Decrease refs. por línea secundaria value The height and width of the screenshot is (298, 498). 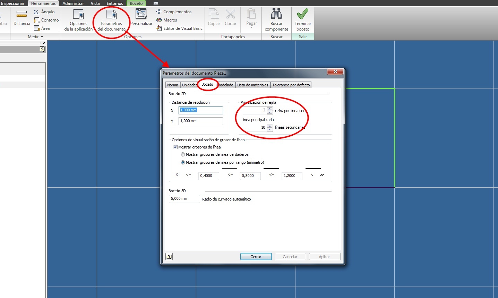pos(270,112)
